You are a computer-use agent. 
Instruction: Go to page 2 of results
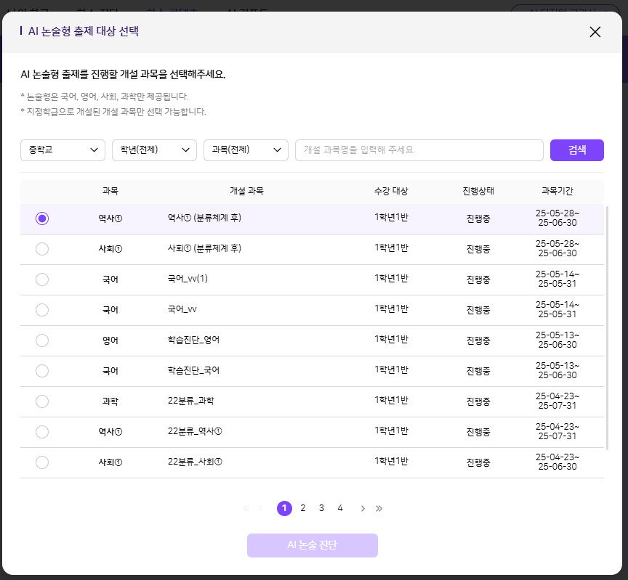[x=303, y=508]
